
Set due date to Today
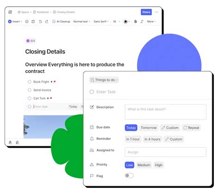[x=131, y=128]
